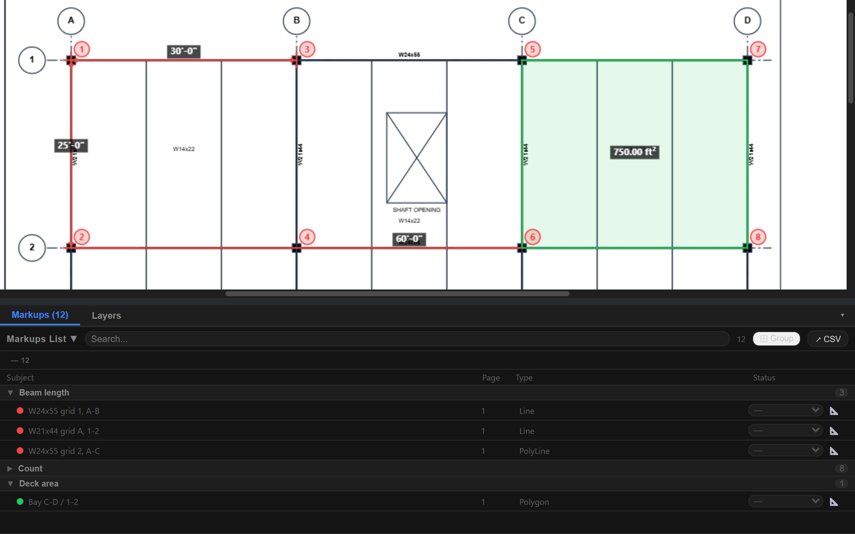Click count marker 5 near column C
This screenshot has width=855, height=534.
tap(533, 50)
